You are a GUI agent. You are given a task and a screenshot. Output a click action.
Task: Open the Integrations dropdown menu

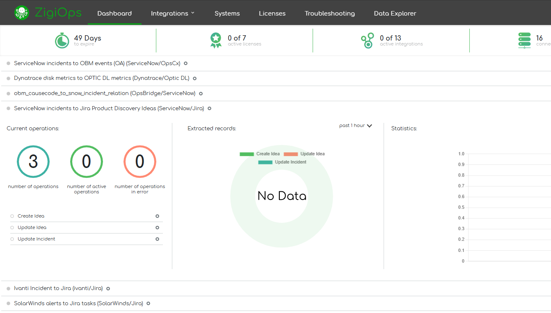coord(173,14)
